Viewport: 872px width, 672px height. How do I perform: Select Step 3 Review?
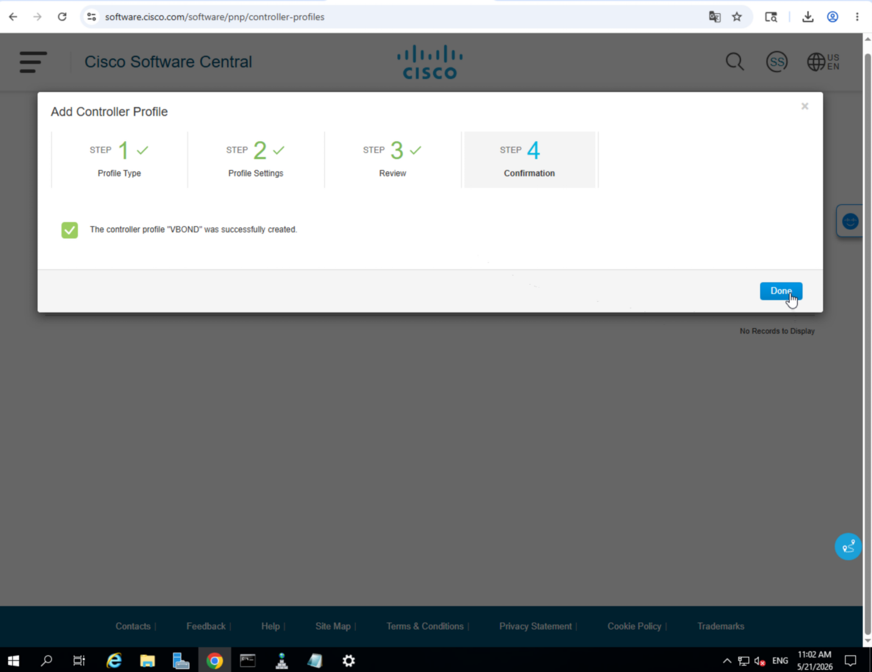[392, 160]
